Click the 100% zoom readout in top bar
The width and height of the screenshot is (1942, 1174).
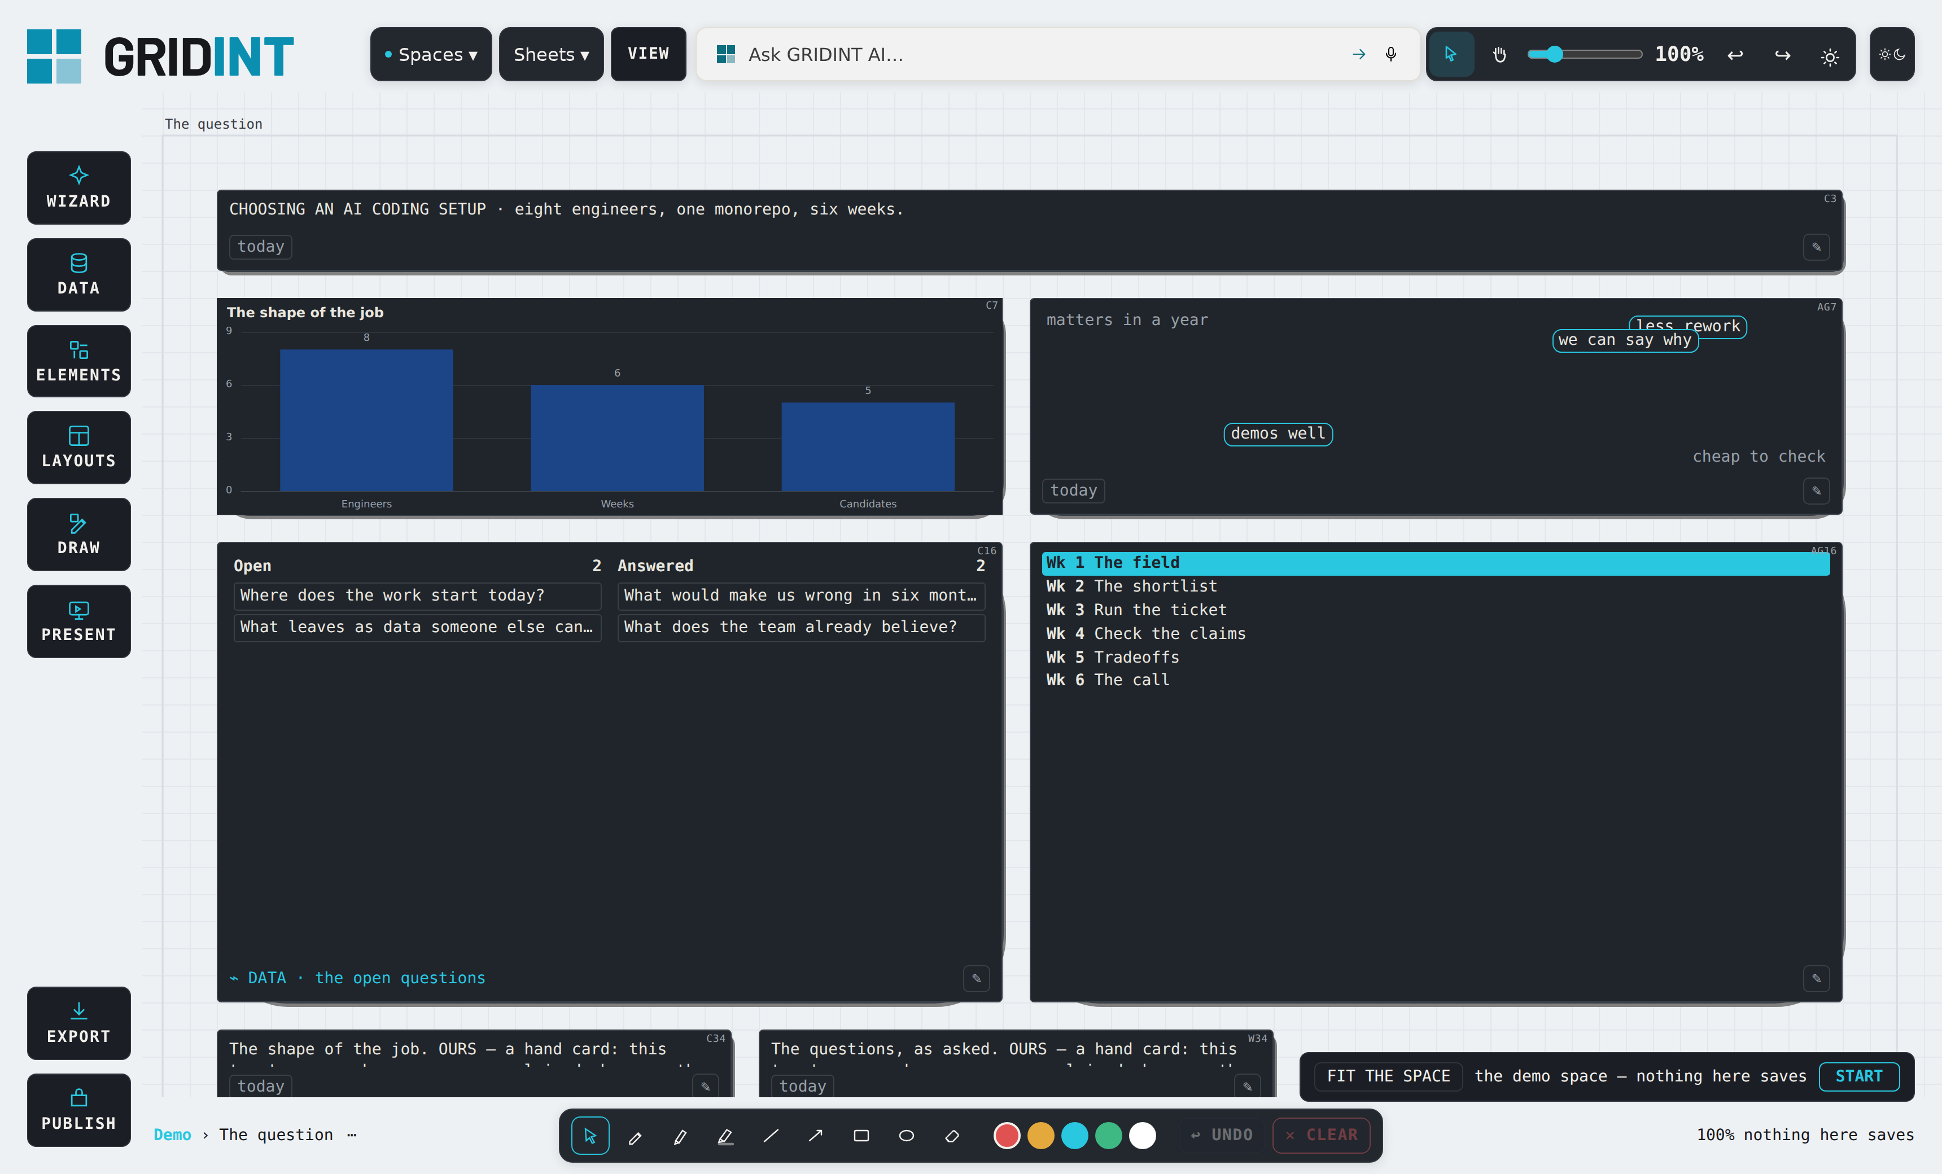click(1679, 54)
